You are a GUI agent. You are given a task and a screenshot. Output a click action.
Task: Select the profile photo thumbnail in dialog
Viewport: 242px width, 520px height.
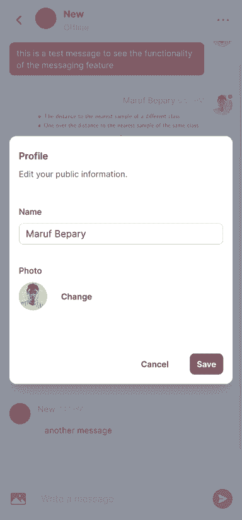click(33, 296)
